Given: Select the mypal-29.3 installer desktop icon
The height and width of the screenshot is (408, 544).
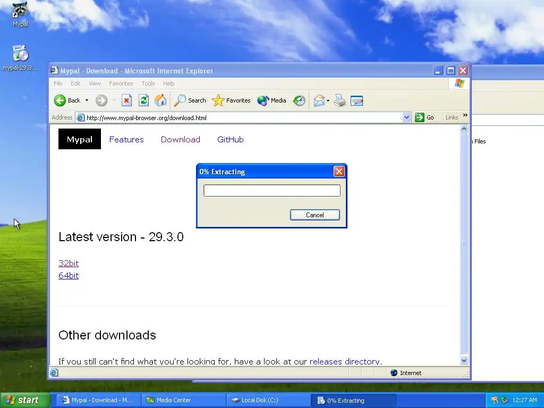Looking at the screenshot, I should tap(20, 57).
